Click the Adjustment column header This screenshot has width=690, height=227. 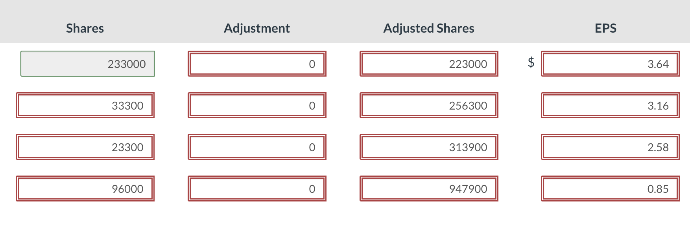tap(256, 28)
